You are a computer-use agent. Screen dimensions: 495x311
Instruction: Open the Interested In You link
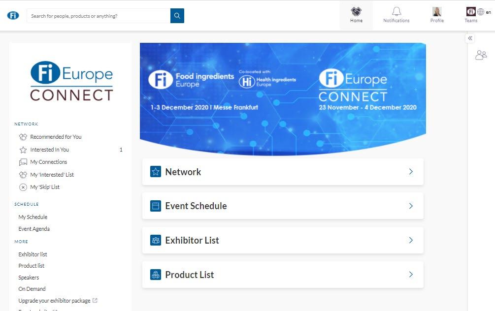click(x=50, y=150)
